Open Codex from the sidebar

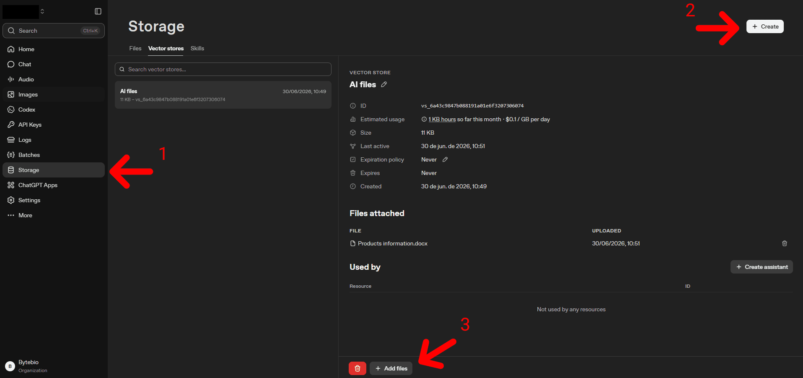click(54, 109)
